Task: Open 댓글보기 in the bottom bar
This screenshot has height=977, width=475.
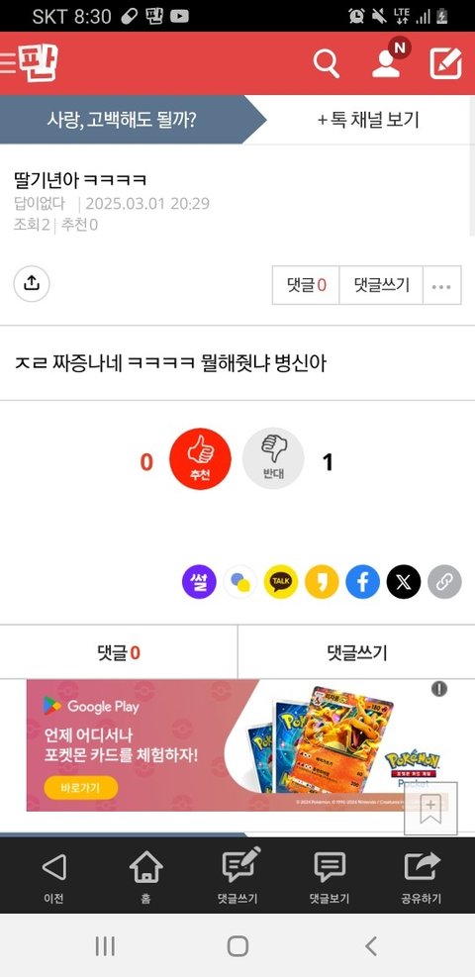Action: point(330,877)
